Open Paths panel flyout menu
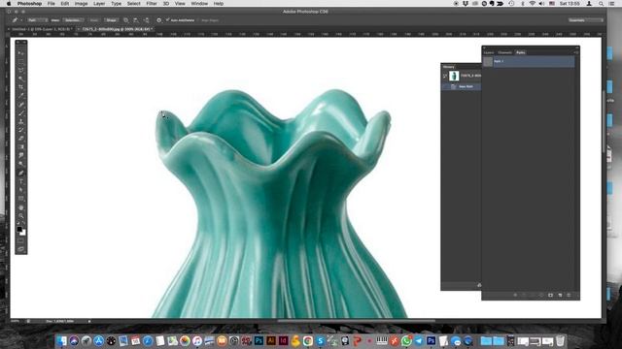Image resolution: width=622 pixels, height=349 pixels. 575,52
